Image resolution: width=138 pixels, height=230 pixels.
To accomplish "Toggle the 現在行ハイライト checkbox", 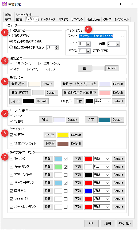I will click(x=11, y=144).
